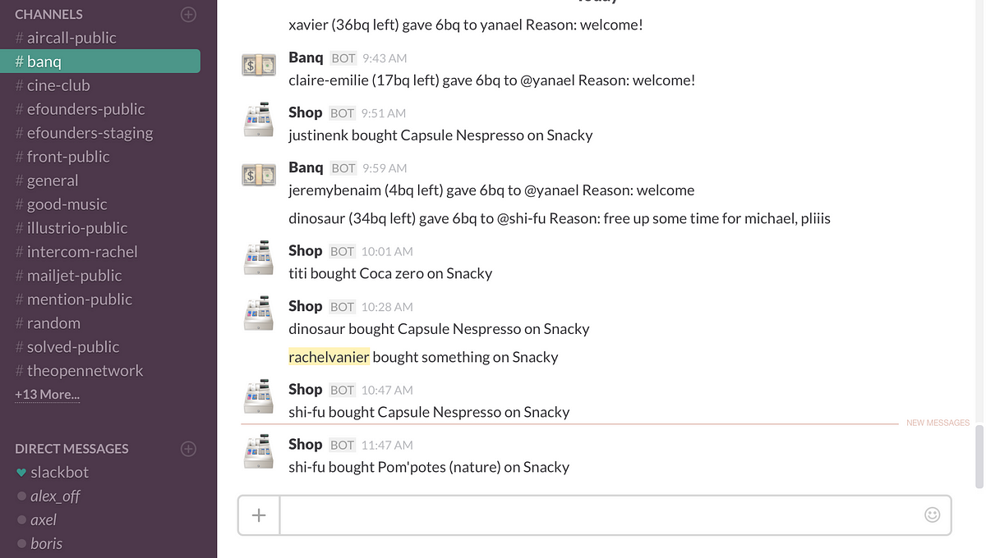The width and height of the screenshot is (986, 558).
Task: Click the Shop cash register avatar at 9:51 AM
Action: 259,120
